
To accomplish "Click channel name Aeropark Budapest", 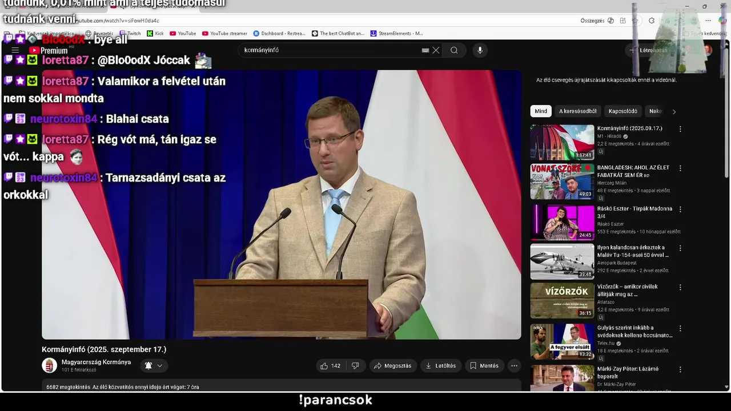I will [617, 263].
